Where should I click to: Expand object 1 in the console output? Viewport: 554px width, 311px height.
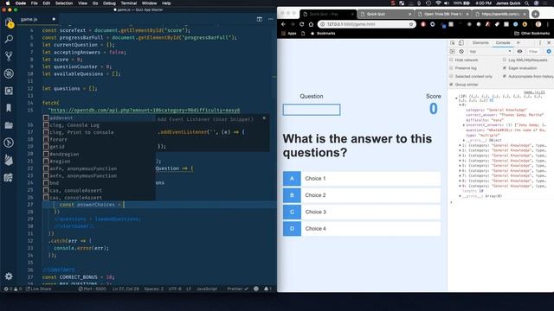[x=460, y=145]
